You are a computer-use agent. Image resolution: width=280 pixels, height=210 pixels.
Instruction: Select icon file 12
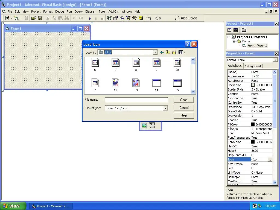[x=116, y=85]
